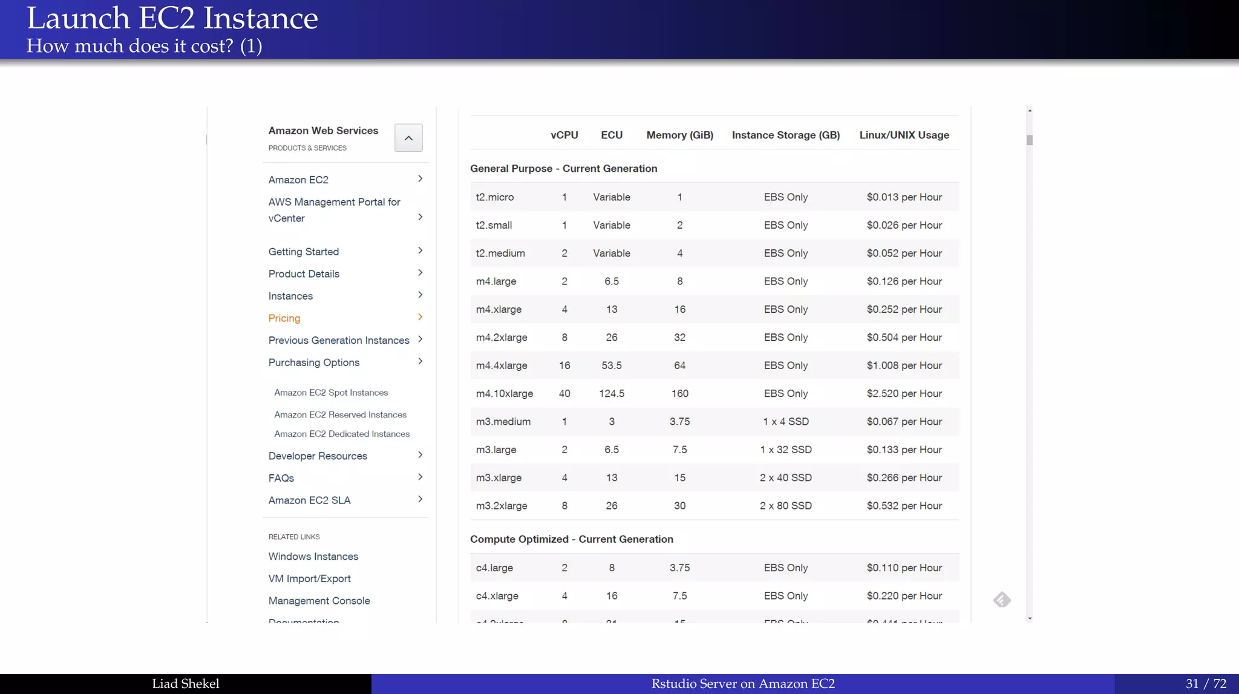The width and height of the screenshot is (1239, 694).
Task: Click the 31 / 72 slide counter
Action: (x=1206, y=684)
